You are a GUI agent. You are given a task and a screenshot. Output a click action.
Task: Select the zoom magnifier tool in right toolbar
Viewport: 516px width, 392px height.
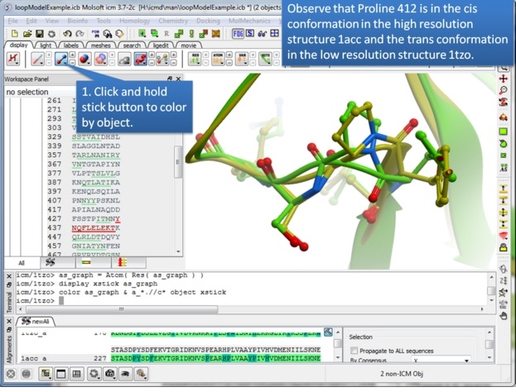[503, 90]
